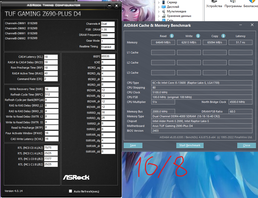Open the Устройства category icon
Viewport: 258px width, 198px height.
214,1
